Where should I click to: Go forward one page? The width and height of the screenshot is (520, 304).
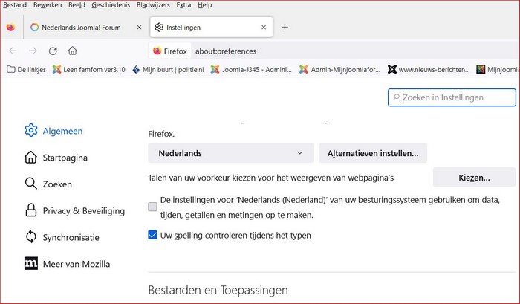(x=33, y=51)
